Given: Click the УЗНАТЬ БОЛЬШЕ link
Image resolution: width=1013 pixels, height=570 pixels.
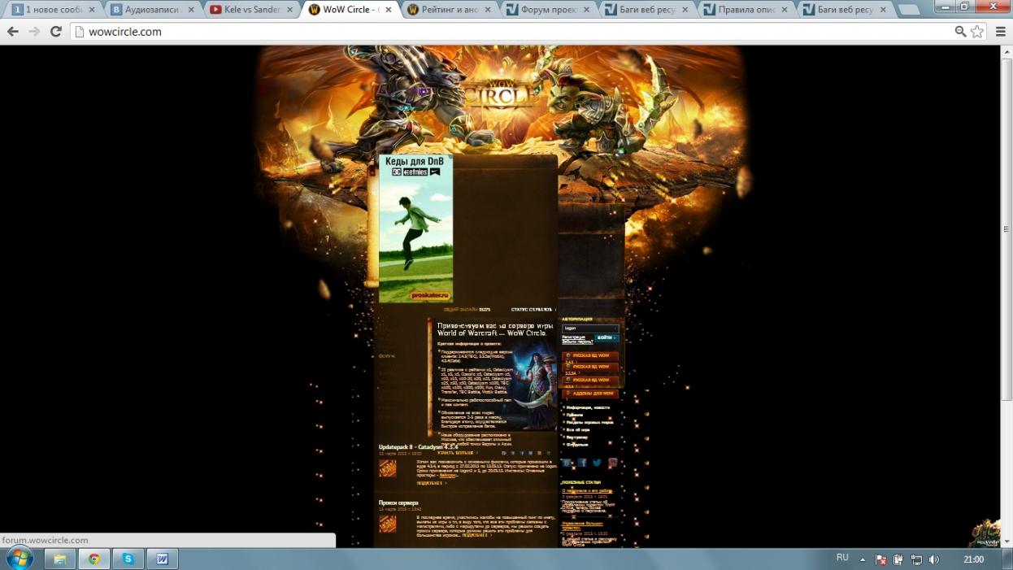Looking at the screenshot, I should point(456,453).
